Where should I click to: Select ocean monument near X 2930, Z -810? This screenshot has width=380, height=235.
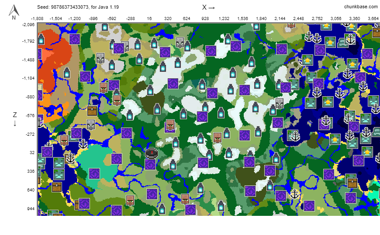click(328, 102)
